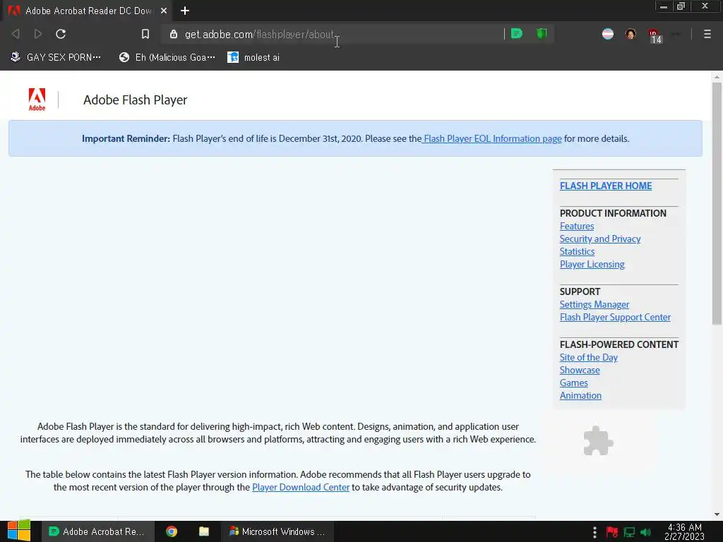Click the green chat-bubble icon in address bar
The image size is (723, 542).
517,34
